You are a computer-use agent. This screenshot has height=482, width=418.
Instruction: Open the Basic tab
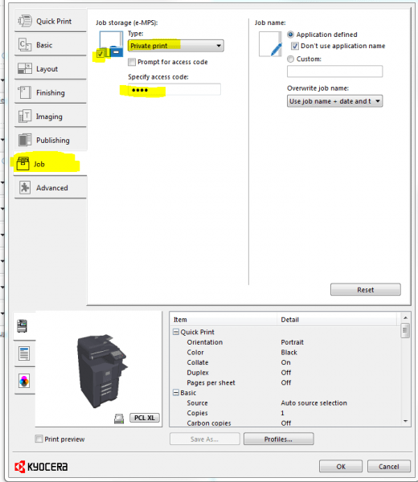51,45
